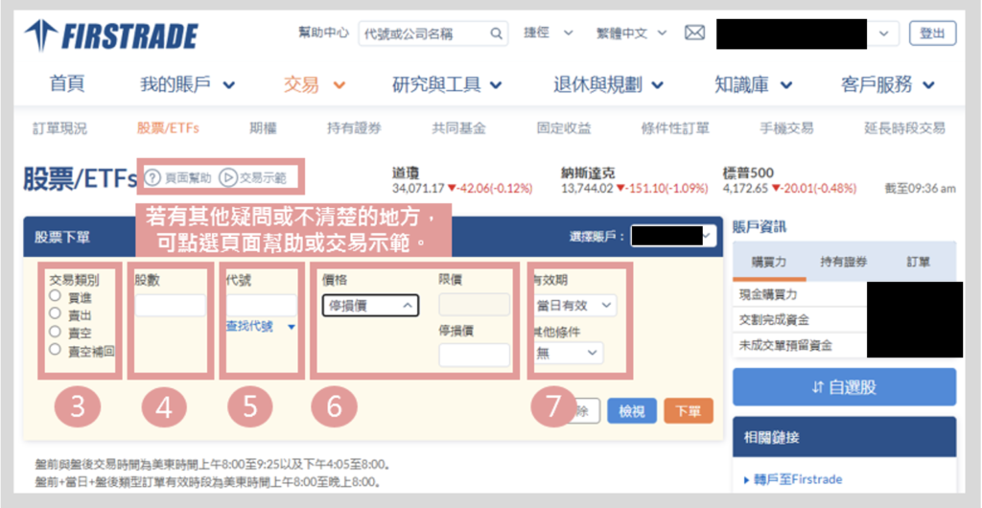Go to the 股票/ETFs subtab
This screenshot has width=982, height=508.
168,128
